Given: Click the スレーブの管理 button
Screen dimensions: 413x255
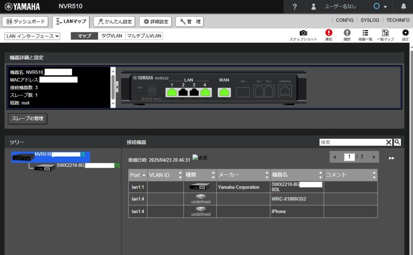Looking at the screenshot, I should (x=28, y=118).
